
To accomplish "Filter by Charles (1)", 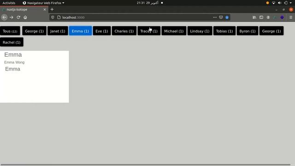I will coord(124,31).
